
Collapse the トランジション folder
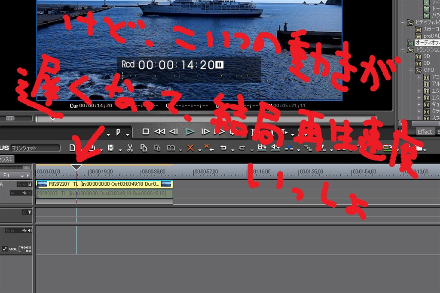[403, 50]
